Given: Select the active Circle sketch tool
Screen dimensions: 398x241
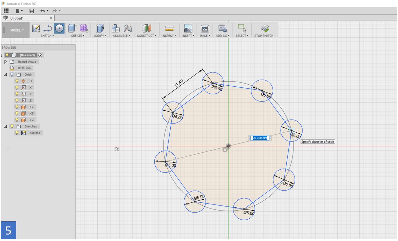Looking at the screenshot, I should (x=59, y=28).
